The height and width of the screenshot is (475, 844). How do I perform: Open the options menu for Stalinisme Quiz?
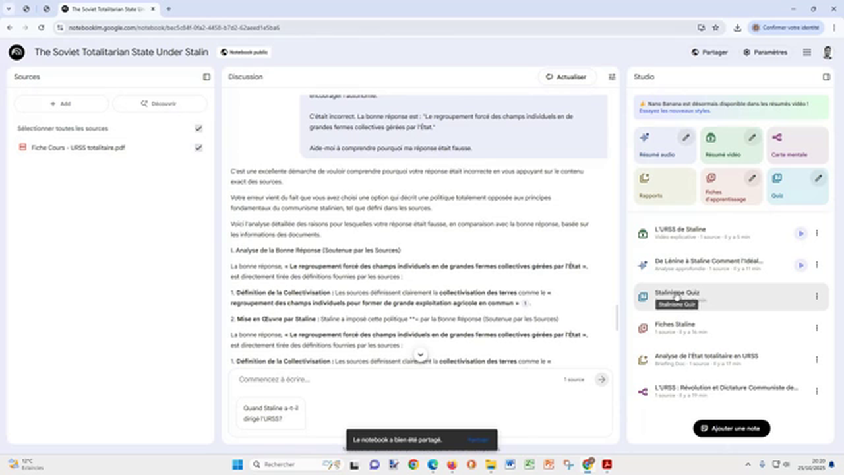pyautogui.click(x=816, y=297)
